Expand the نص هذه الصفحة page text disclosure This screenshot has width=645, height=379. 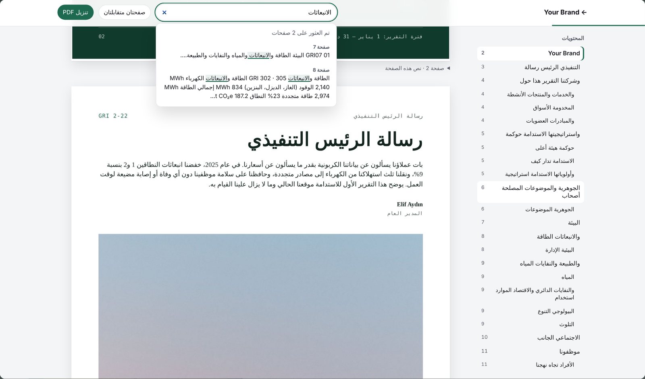417,68
